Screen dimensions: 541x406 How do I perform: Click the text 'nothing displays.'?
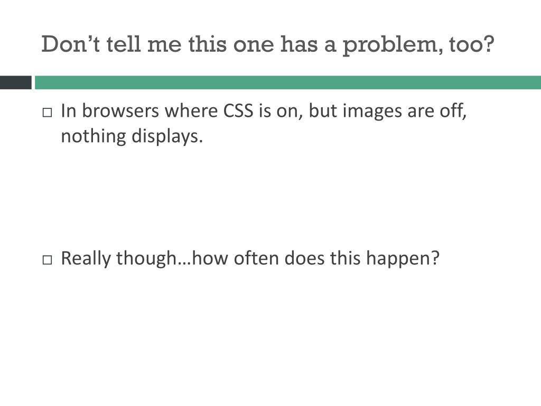tap(132, 136)
